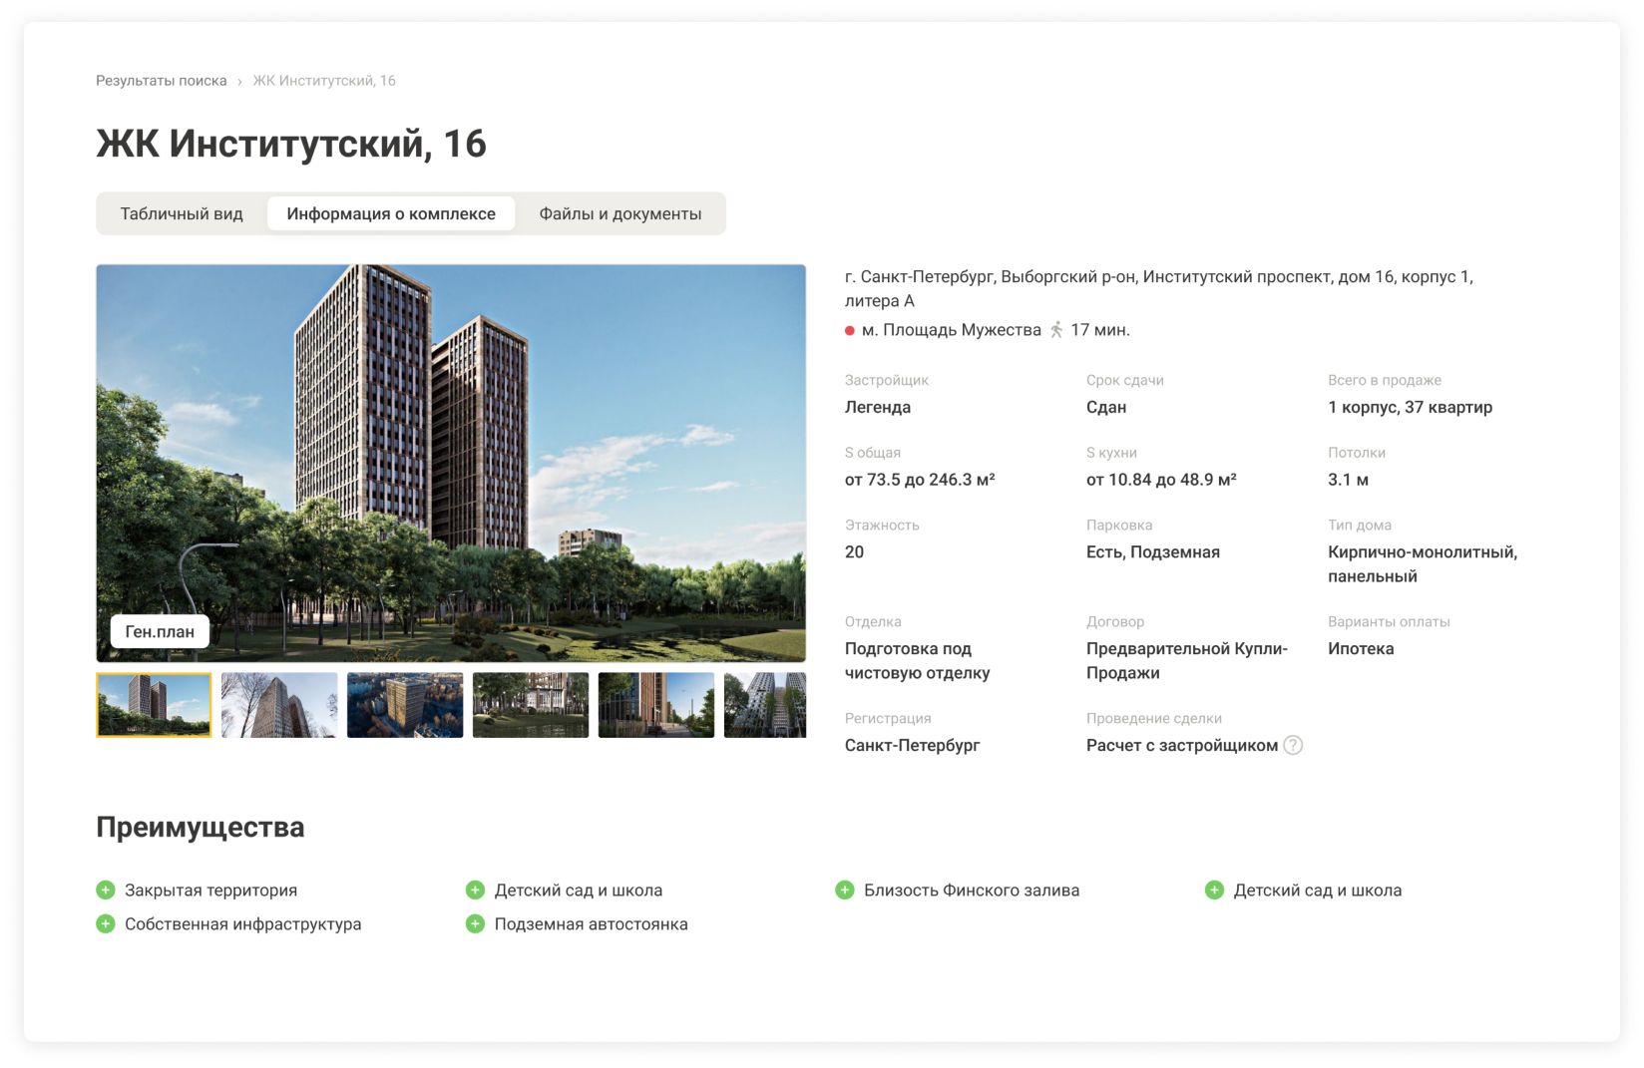View the fourth thumbnail with pond and park

coord(531,705)
